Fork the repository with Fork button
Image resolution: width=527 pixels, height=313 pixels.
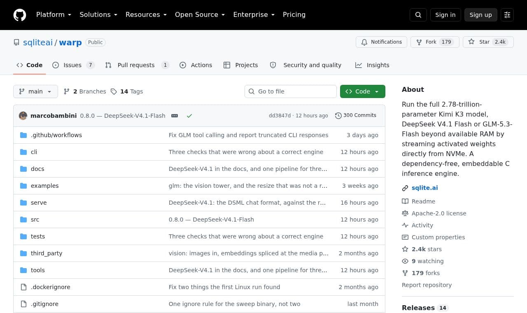435,42
